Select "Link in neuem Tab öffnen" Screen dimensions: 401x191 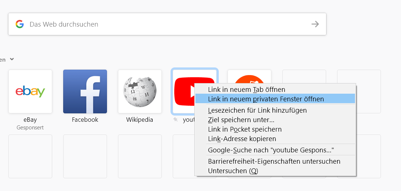pos(247,89)
